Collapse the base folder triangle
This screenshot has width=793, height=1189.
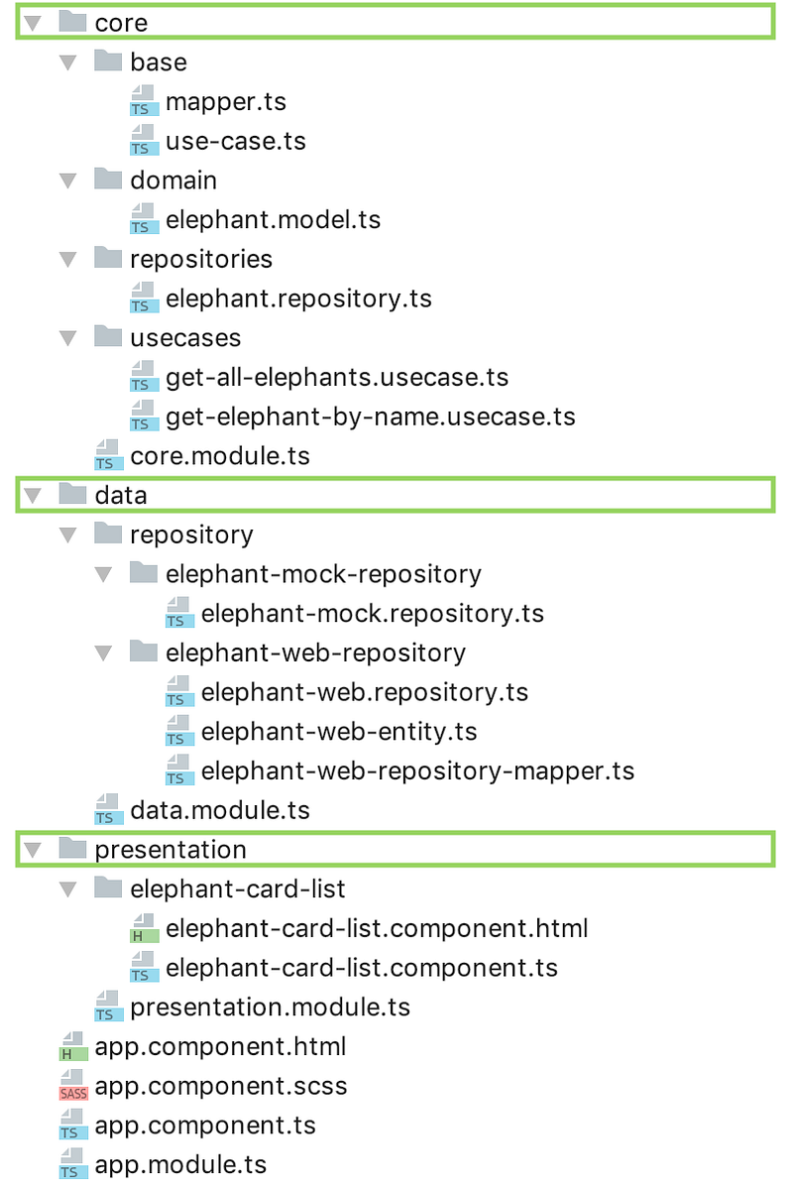coord(68,62)
